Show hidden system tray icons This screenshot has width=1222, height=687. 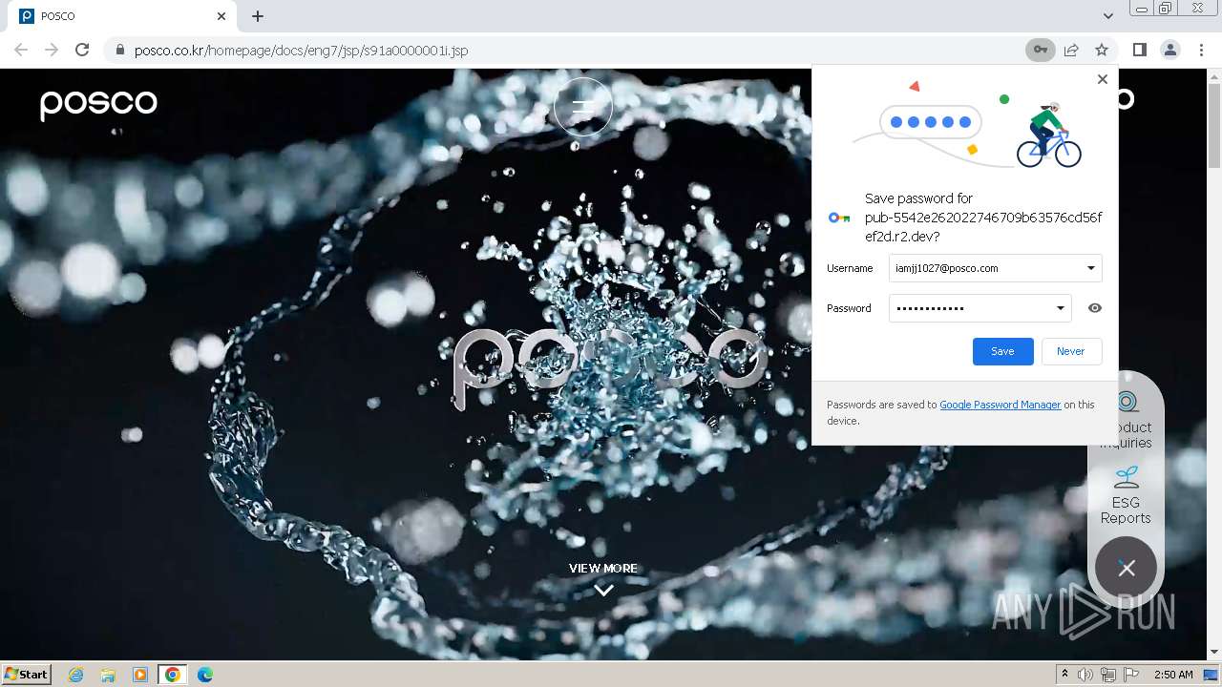[1064, 675]
